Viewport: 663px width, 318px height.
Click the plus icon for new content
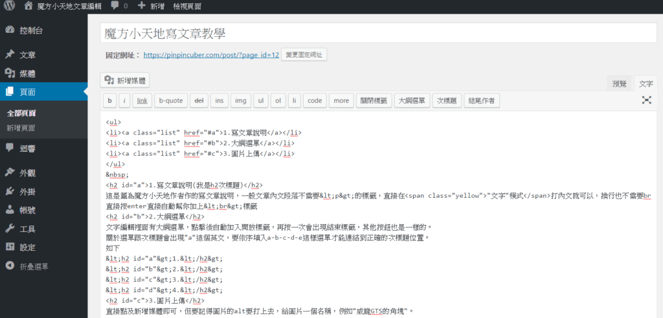point(142,6)
